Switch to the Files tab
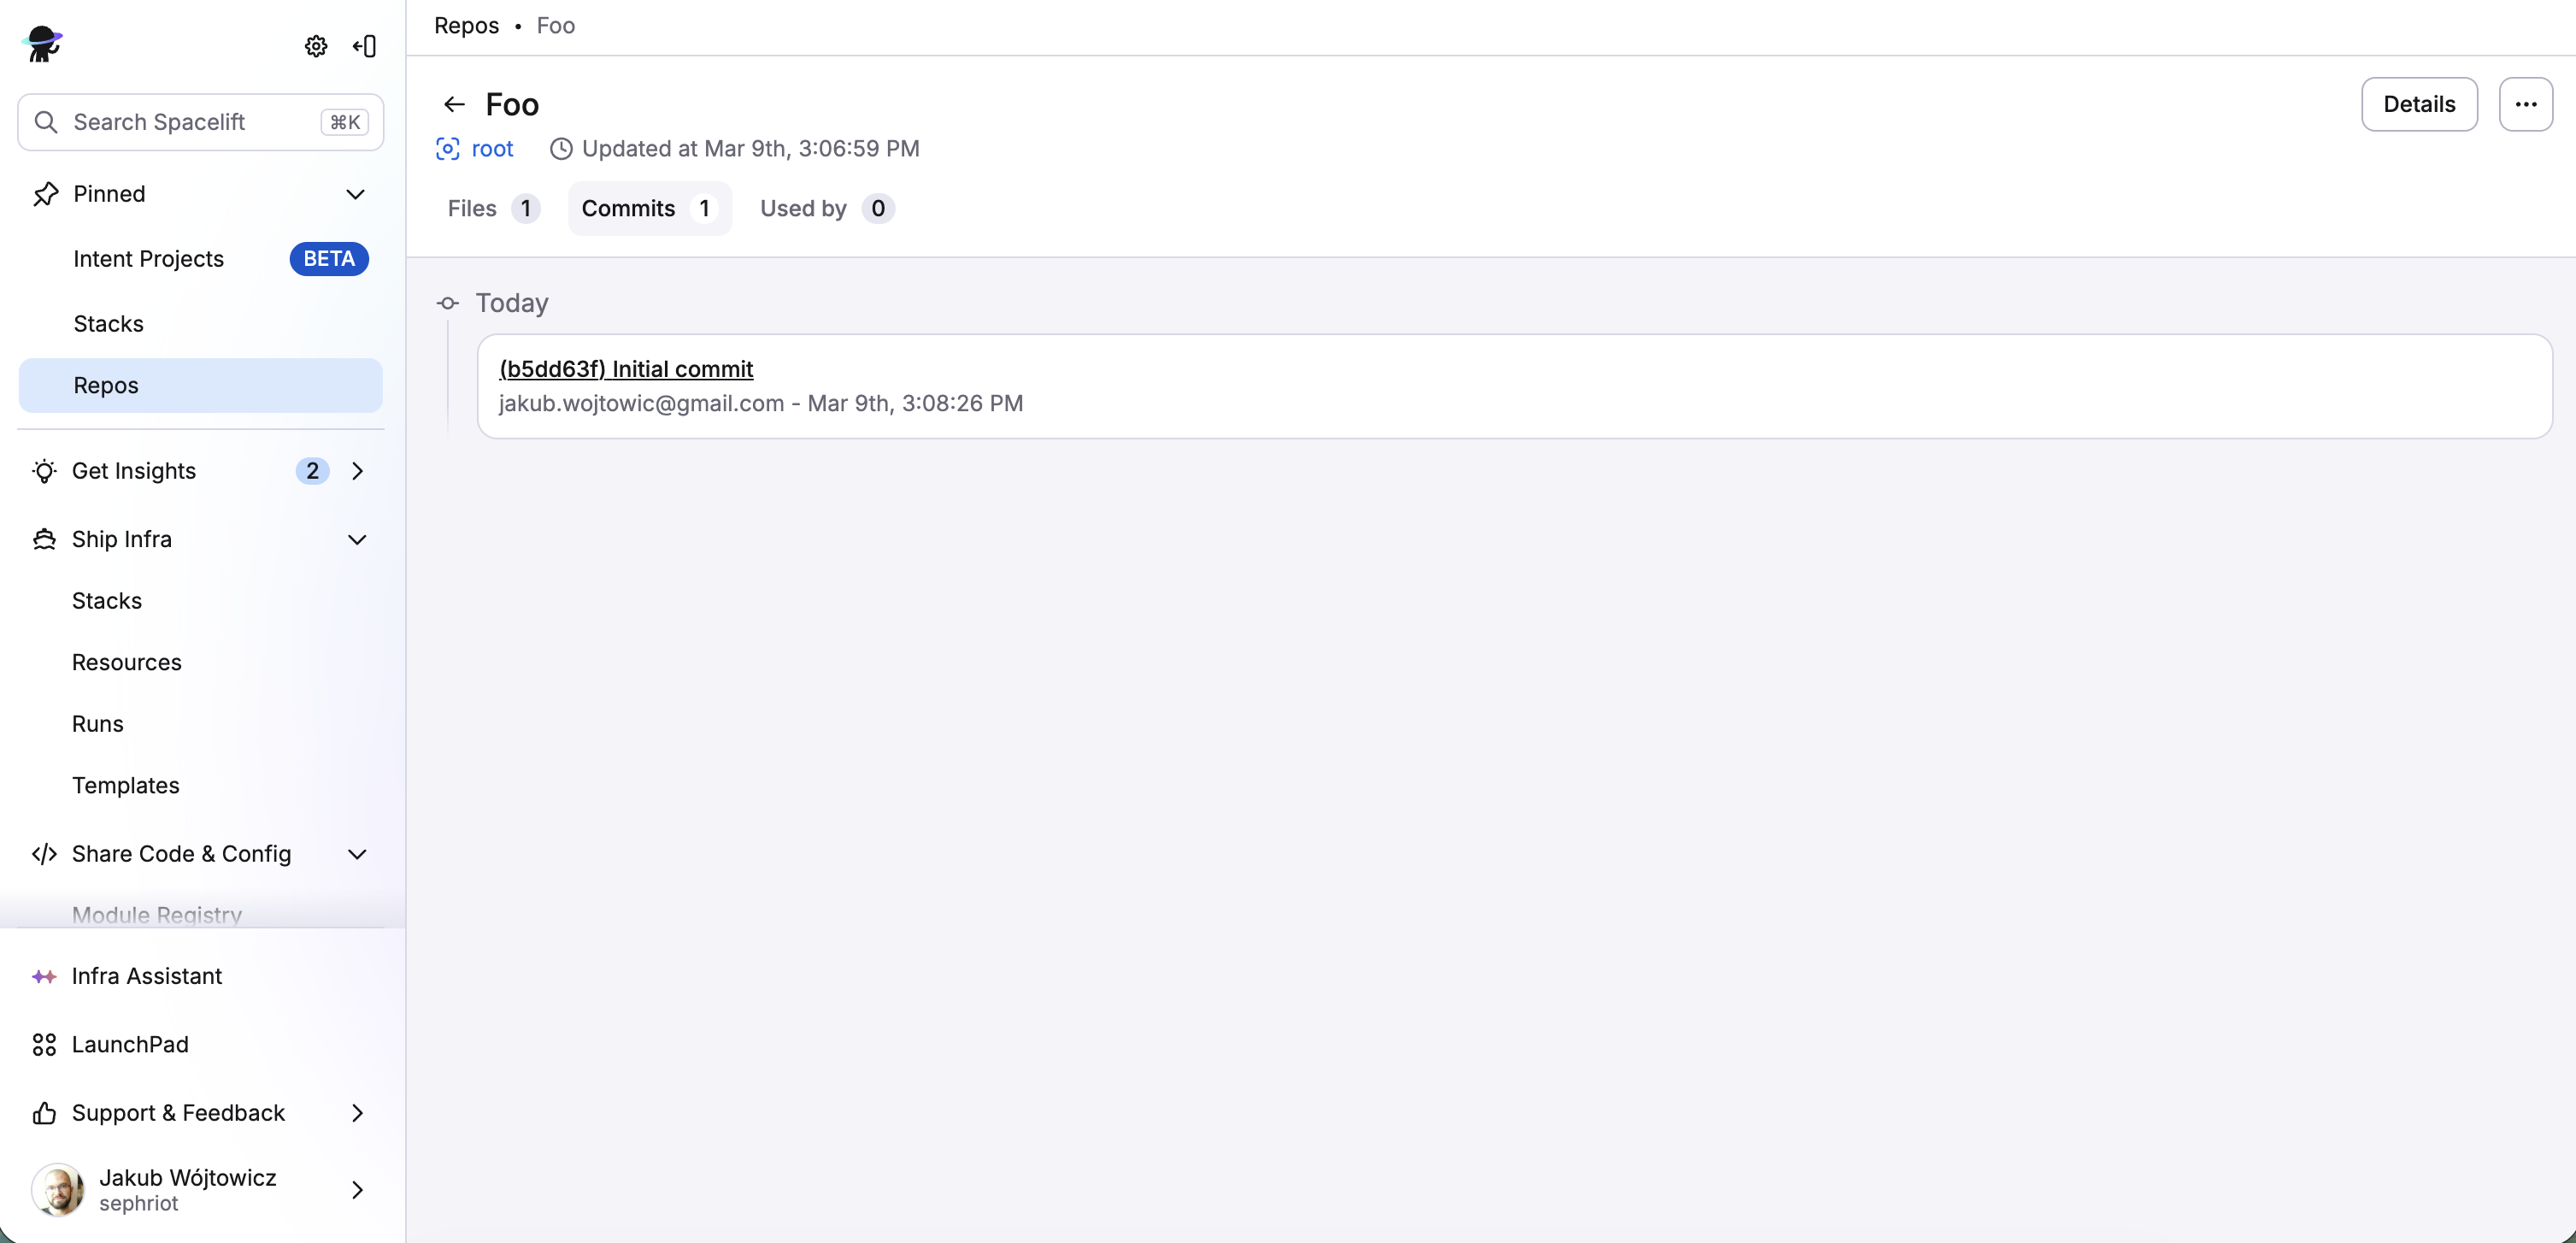 point(491,208)
